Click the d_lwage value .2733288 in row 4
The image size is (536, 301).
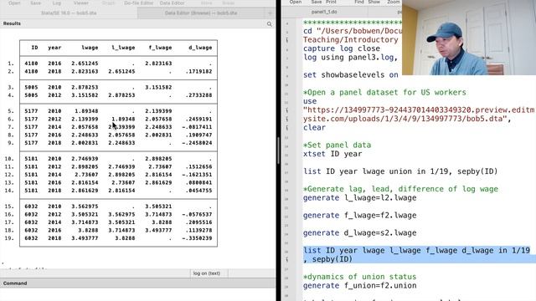pyautogui.click(x=198, y=95)
